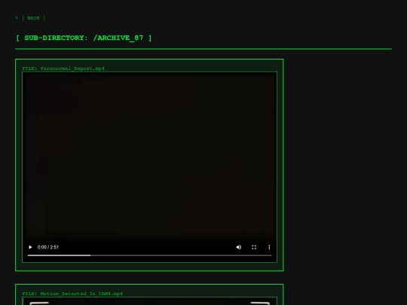Go back via the BACK link
The height and width of the screenshot is (305, 407).
click(30, 18)
